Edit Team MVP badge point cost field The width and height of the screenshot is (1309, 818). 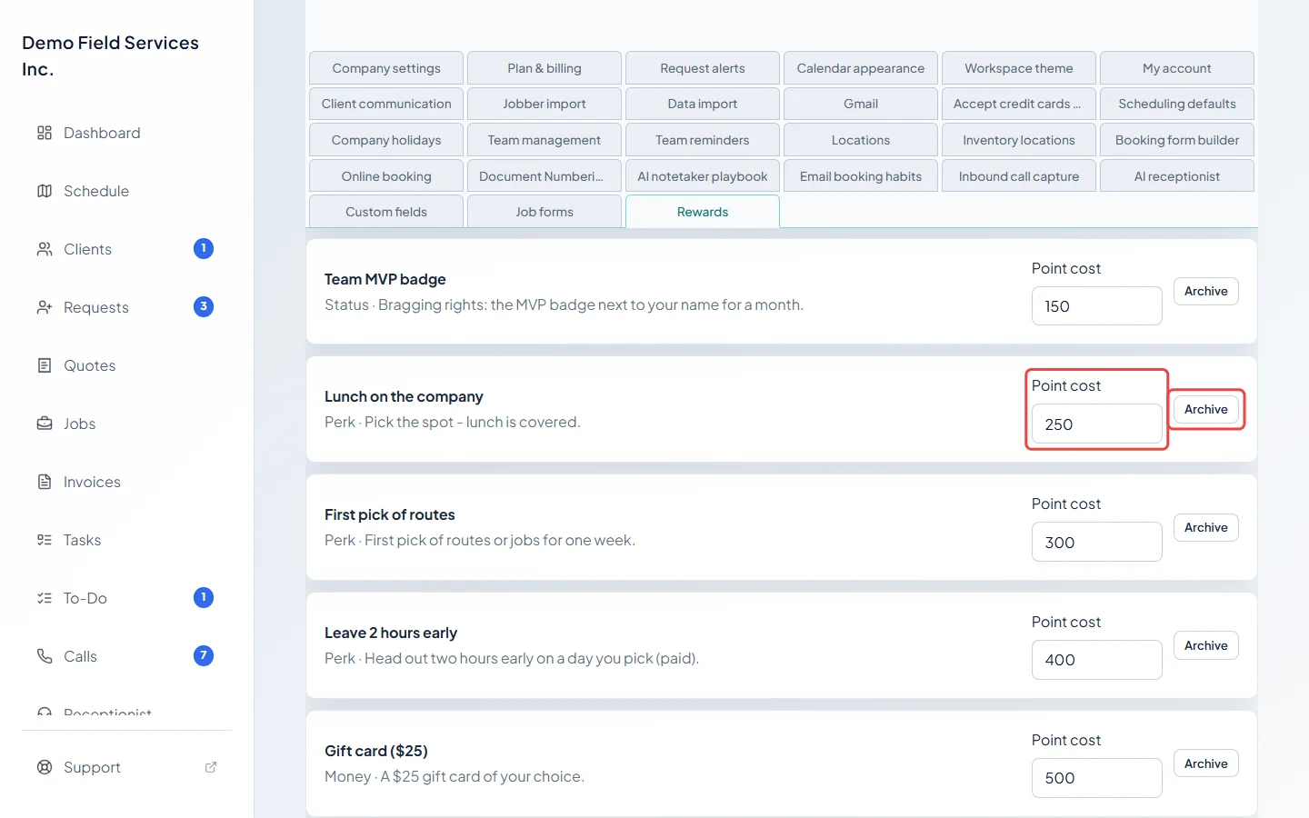[1097, 306]
